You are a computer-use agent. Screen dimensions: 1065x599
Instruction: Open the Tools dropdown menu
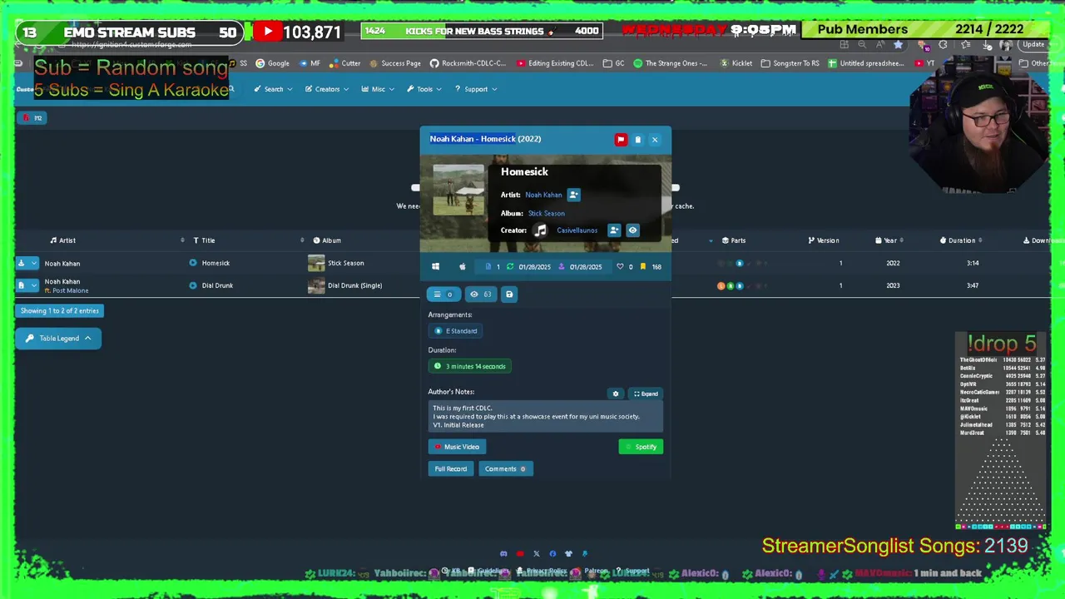(x=424, y=89)
